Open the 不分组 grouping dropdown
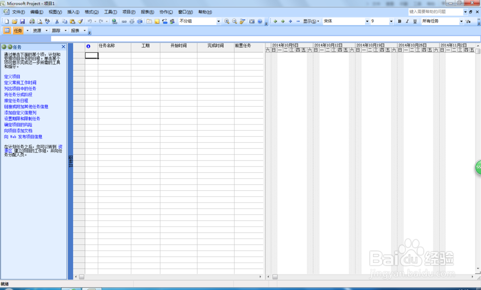Viewport: 481px width, 290px height. (218, 22)
